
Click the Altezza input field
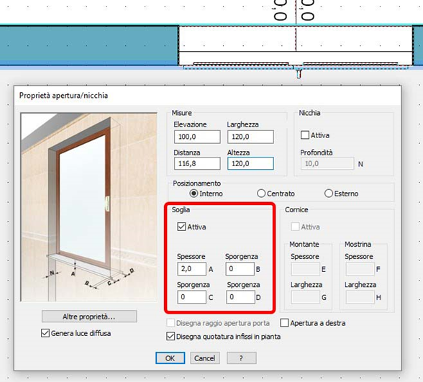pyautogui.click(x=250, y=163)
